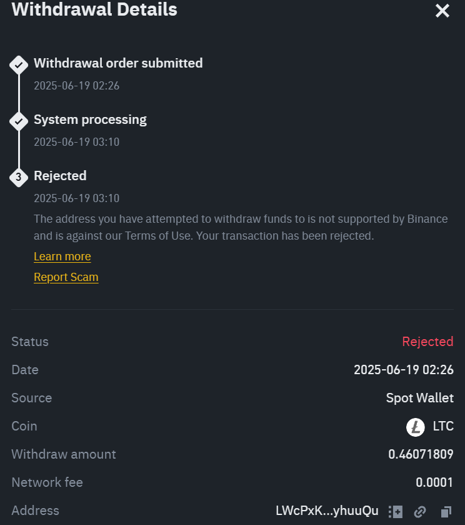Close the Withdrawal Details panel
This screenshot has height=525, width=465.
point(442,11)
